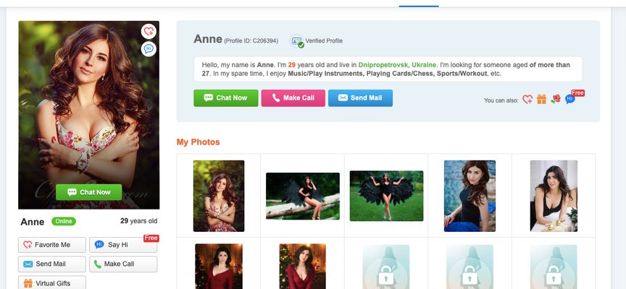Click 'Music/Play Instruments' interest text

[324, 74]
